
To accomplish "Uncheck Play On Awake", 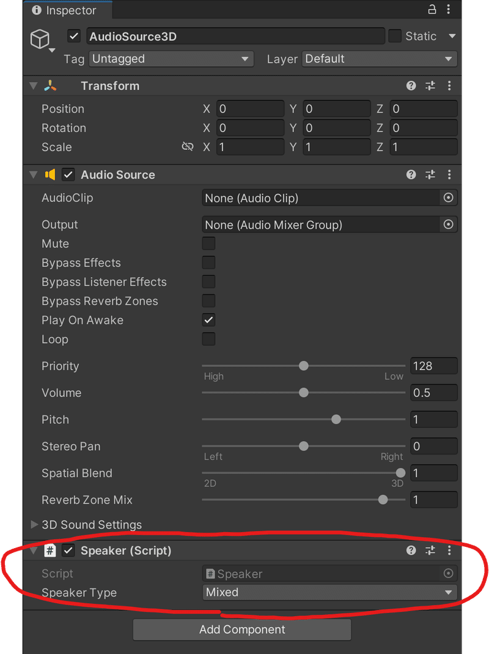I will (x=208, y=320).
